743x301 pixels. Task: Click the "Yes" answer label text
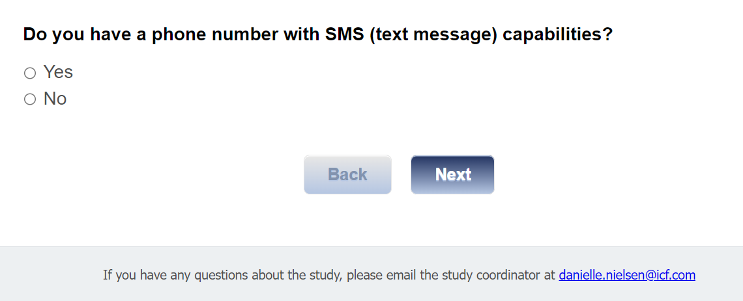coord(58,72)
